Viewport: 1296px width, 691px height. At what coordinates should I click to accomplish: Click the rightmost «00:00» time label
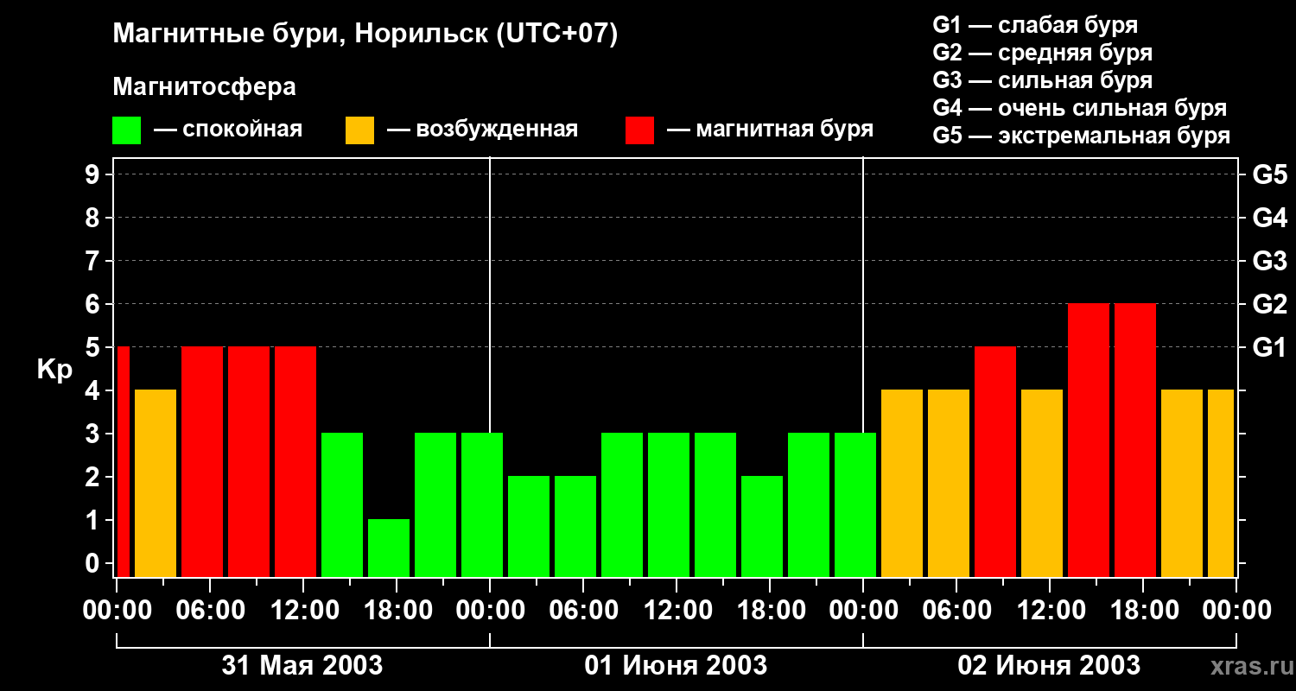tap(1236, 611)
